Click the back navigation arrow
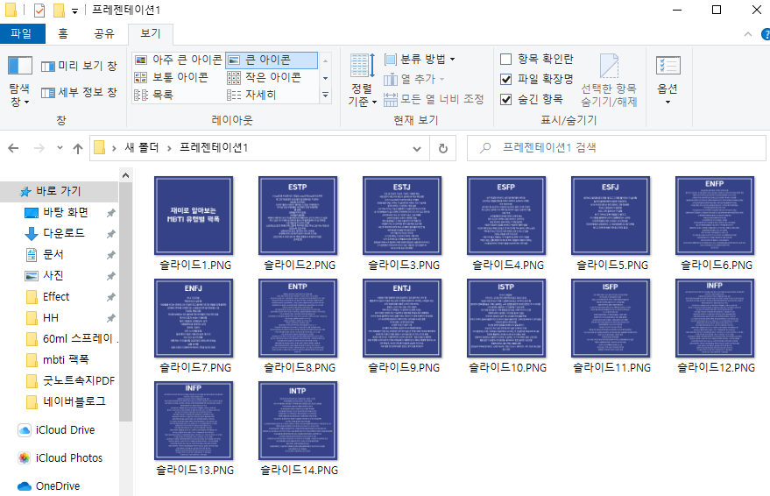Image resolution: width=770 pixels, height=496 pixels. 13,148
